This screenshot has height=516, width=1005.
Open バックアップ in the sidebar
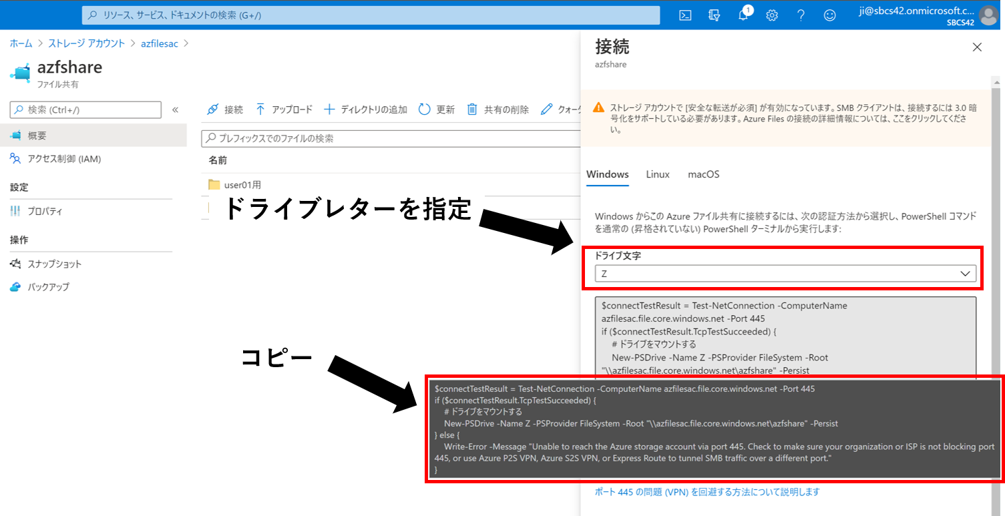click(x=48, y=287)
